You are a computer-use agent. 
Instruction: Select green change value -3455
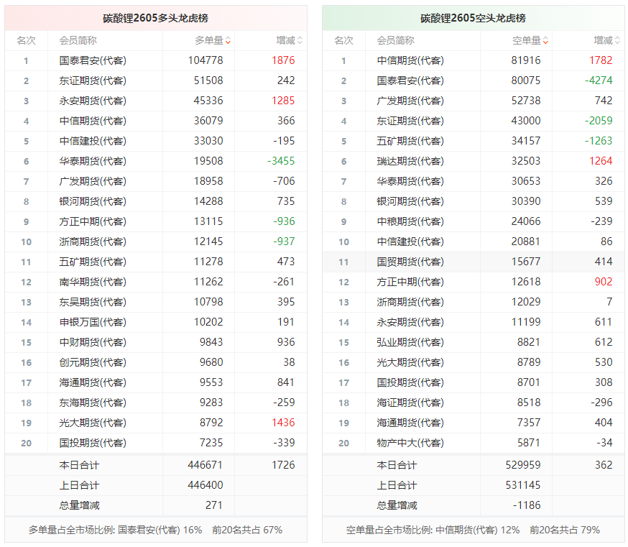click(x=281, y=161)
